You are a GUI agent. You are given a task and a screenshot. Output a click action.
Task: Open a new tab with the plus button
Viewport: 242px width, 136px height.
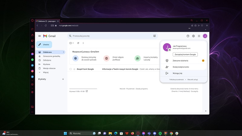tap(62, 21)
